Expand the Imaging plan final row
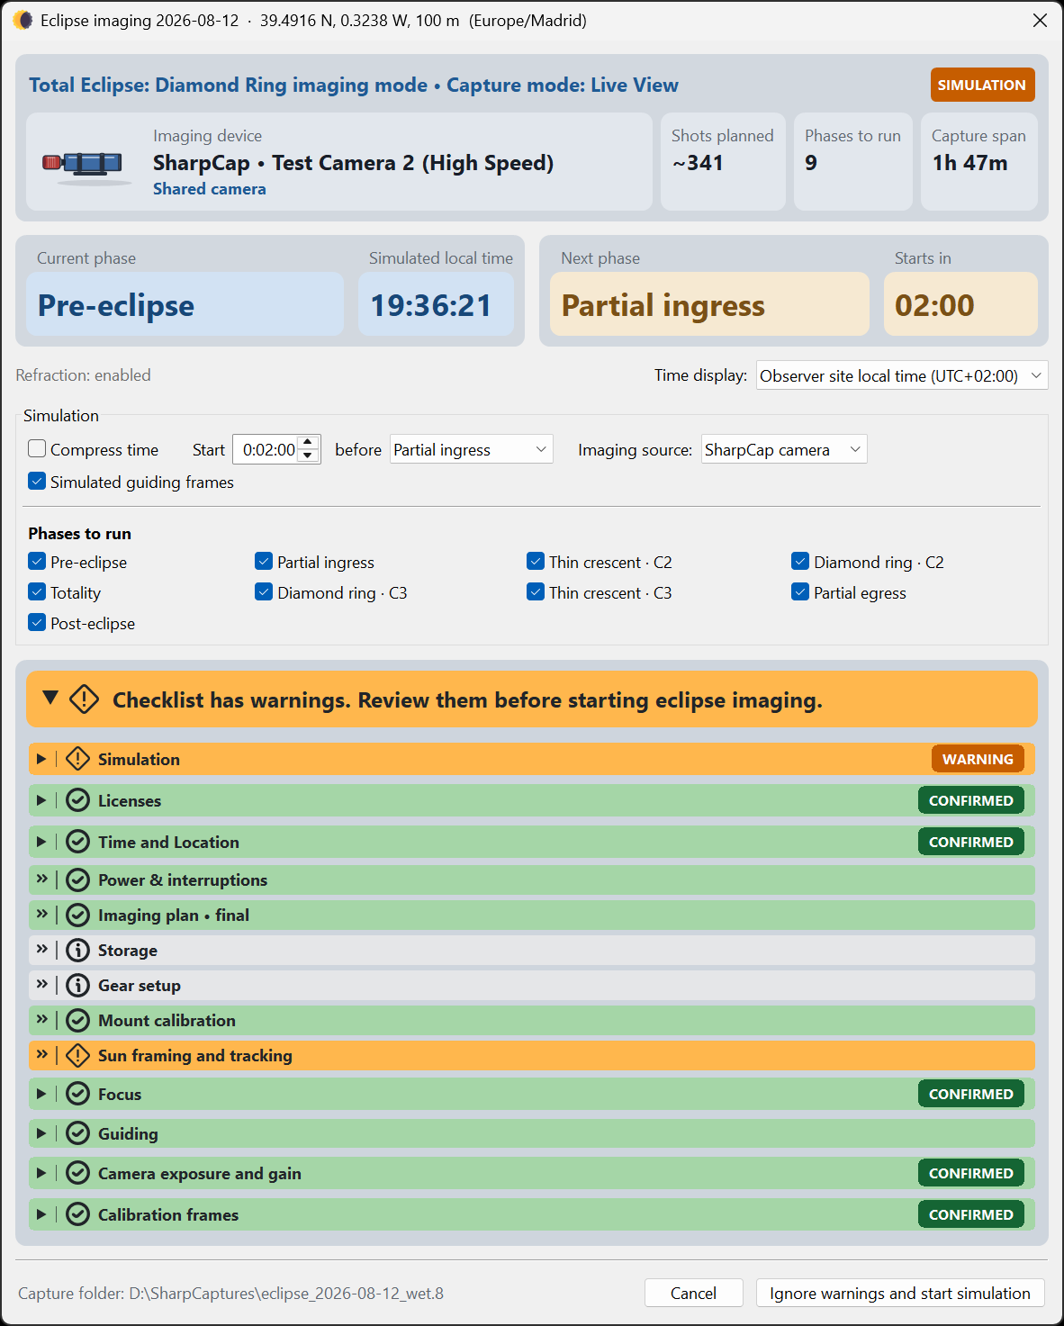This screenshot has height=1326, width=1064. point(41,913)
